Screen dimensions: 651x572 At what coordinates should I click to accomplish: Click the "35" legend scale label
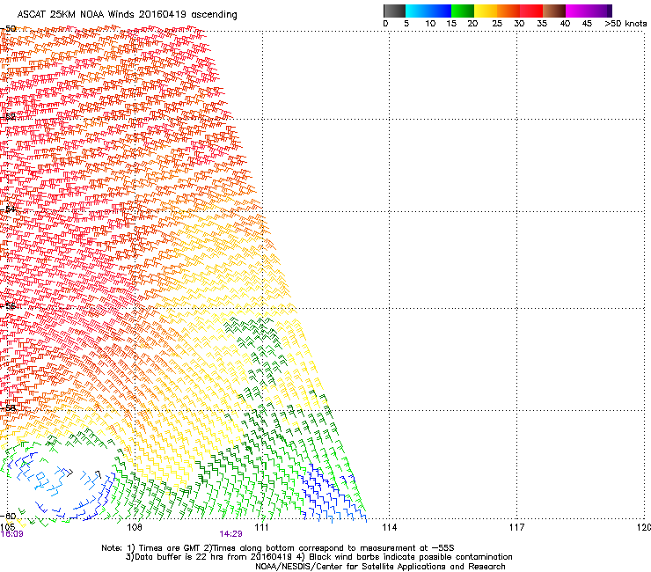(542, 24)
